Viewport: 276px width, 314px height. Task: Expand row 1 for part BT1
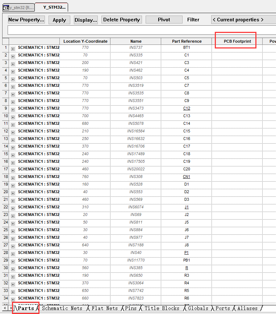click(x=13, y=49)
